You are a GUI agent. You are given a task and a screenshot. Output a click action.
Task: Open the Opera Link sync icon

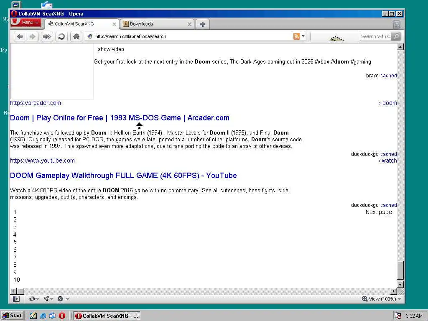[32, 299]
